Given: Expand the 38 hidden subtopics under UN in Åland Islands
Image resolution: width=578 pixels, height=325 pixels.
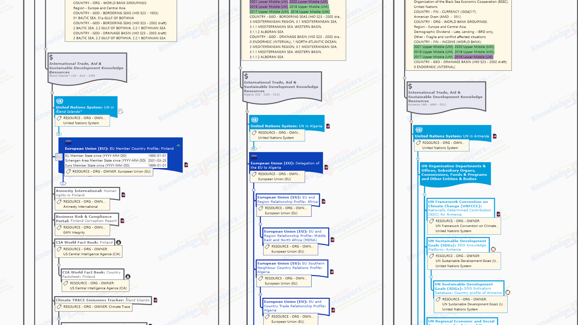Looking at the screenshot, I should (59, 134).
